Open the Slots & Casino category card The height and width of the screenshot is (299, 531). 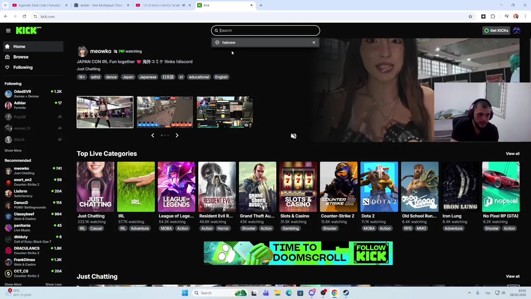[x=298, y=187]
